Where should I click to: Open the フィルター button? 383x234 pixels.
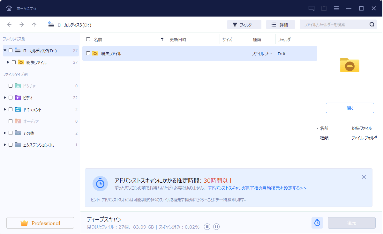(x=244, y=25)
